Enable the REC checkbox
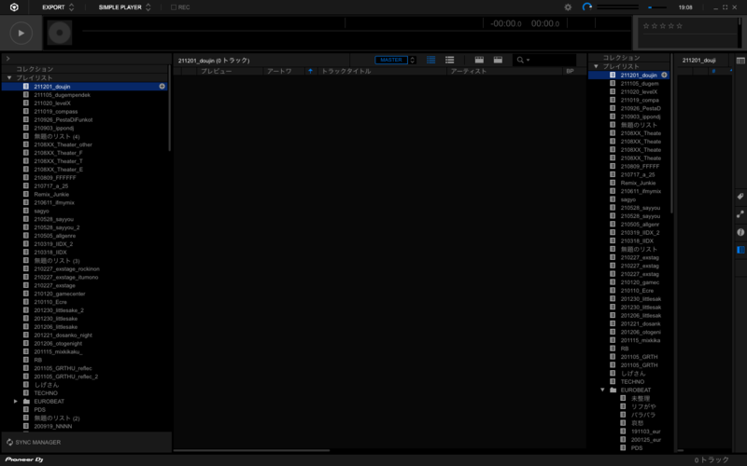 [x=174, y=7]
